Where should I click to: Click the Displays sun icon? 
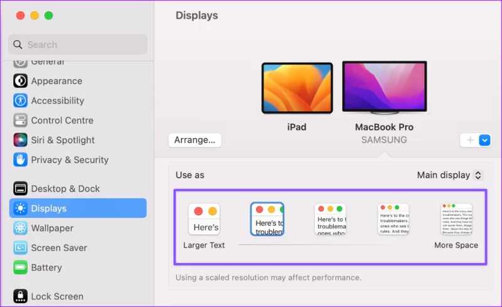pyautogui.click(x=20, y=208)
